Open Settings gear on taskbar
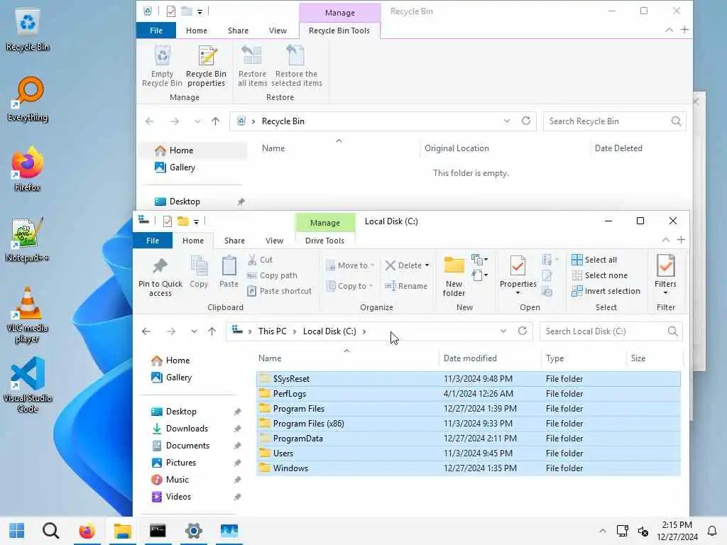Screen dimensions: 727x545 click(x=193, y=531)
